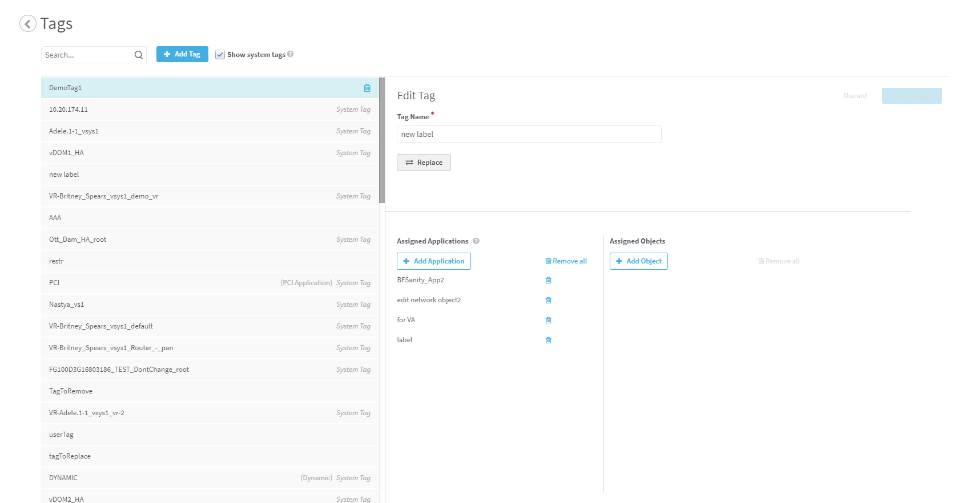This screenshot has width=966, height=503.
Task: Click into the tag Search box
Action: [x=87, y=55]
